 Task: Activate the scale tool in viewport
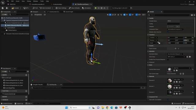point(115,15)
